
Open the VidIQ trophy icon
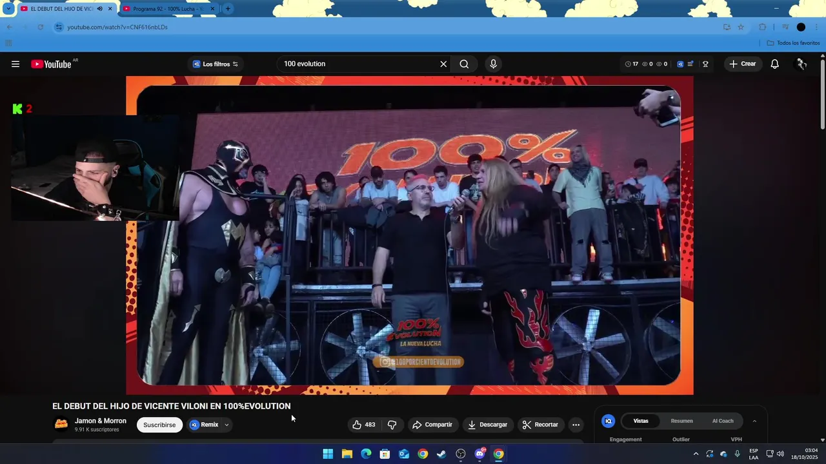point(705,64)
